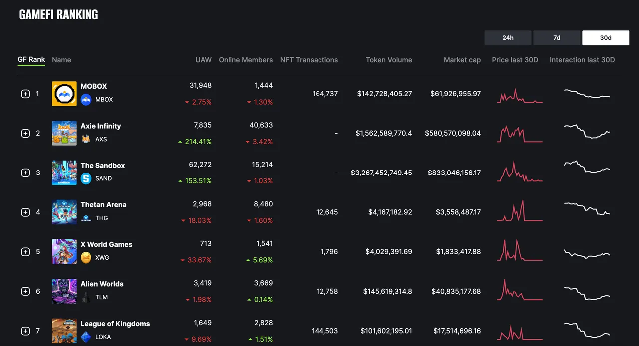This screenshot has height=346, width=639.
Task: Open the Alien Worlds game thumbnail
Action: tap(64, 291)
